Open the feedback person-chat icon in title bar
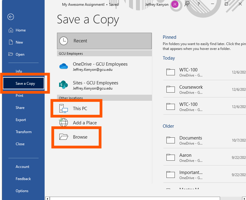This screenshot has width=246, height=200. [x=187, y=4]
